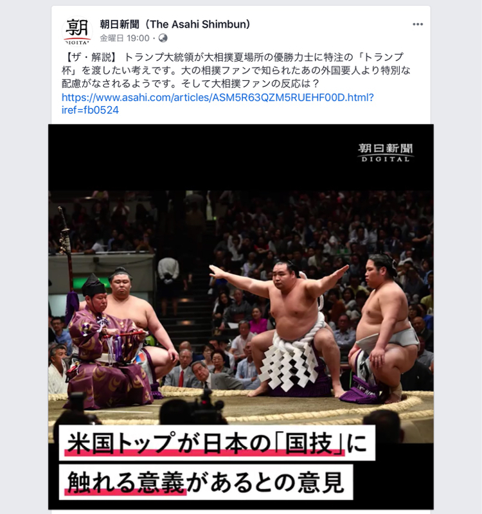Click the iref=fb0524 link continuation
The image size is (482, 514).
[x=90, y=110]
